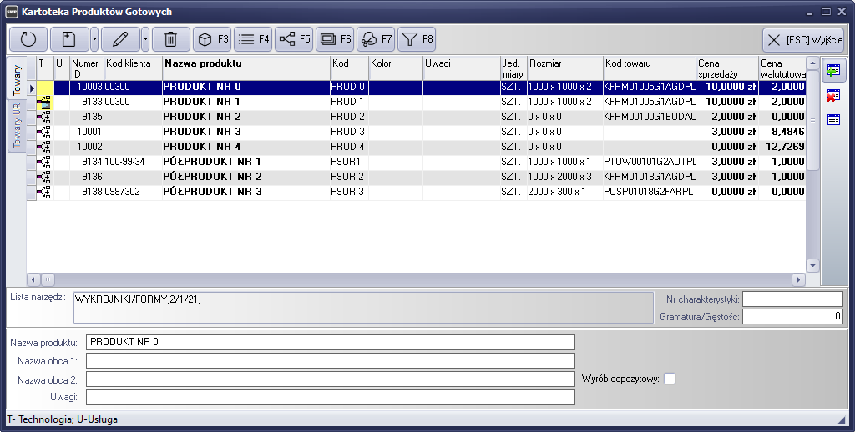Viewport: 855px width, 432px height.
Task: Open the F5 structure tree tool
Action: pyautogui.click(x=293, y=38)
